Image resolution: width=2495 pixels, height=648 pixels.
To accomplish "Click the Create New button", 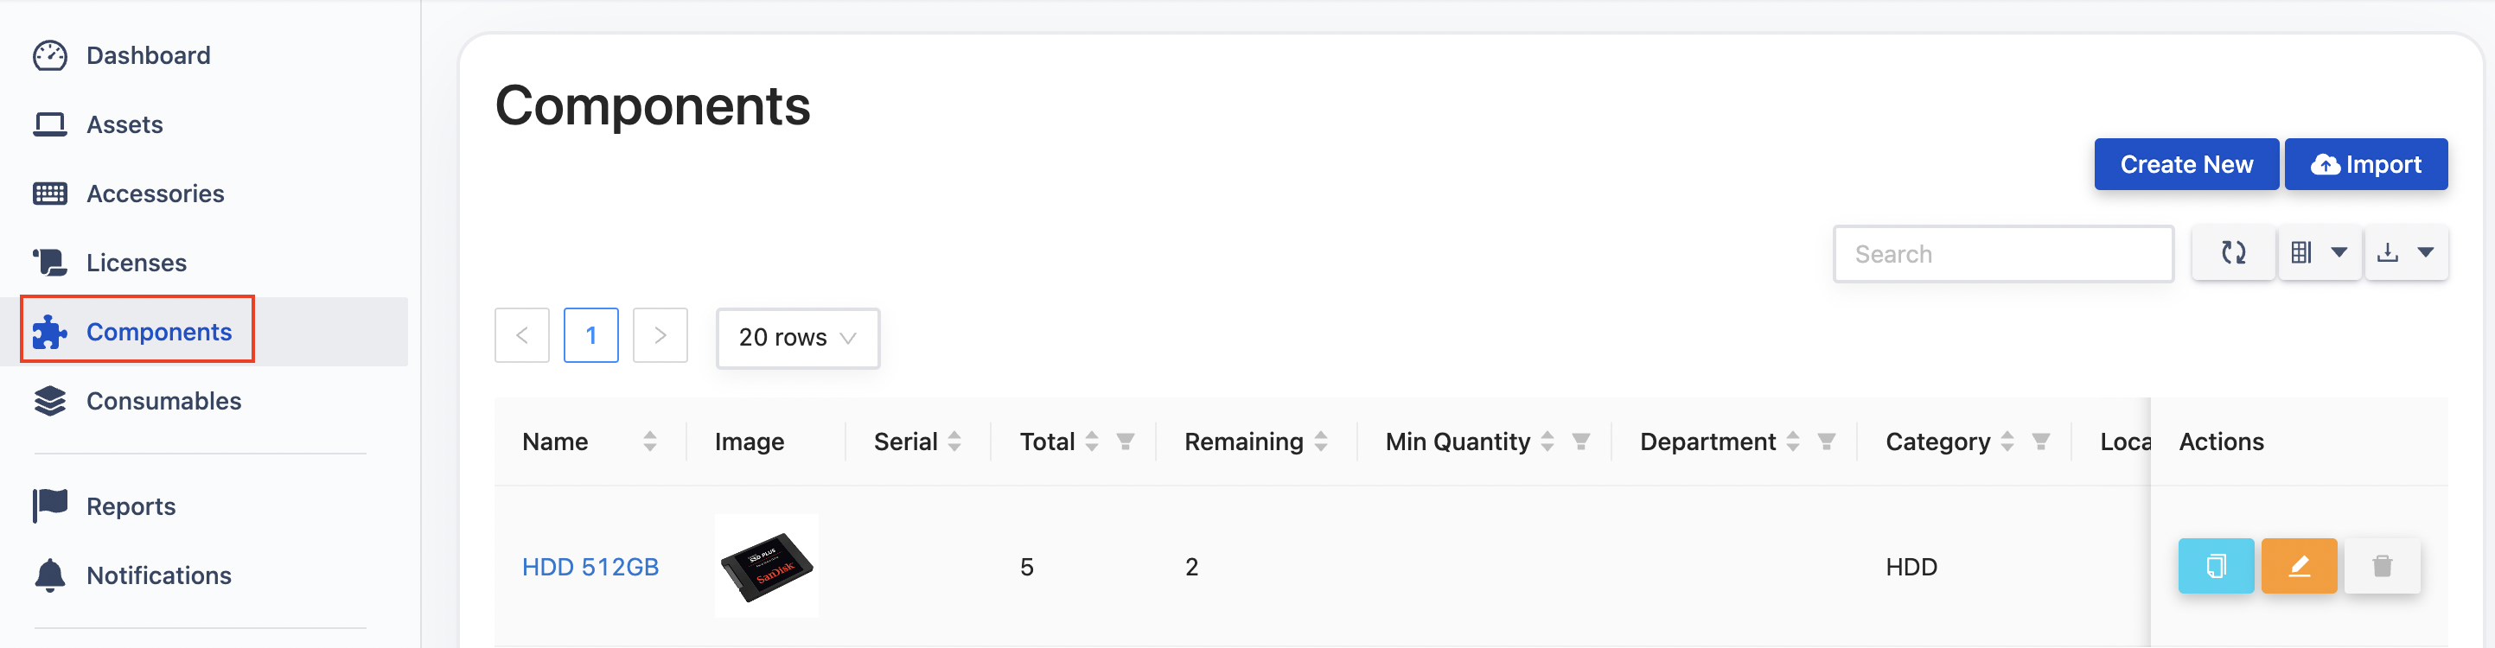I will click(2185, 165).
